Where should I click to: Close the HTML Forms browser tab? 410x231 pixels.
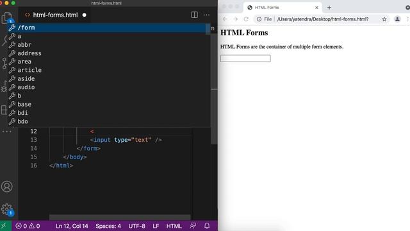click(316, 8)
